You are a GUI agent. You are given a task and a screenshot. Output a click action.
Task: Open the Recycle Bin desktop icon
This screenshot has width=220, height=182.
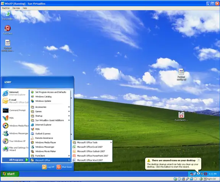click(x=8, y=16)
